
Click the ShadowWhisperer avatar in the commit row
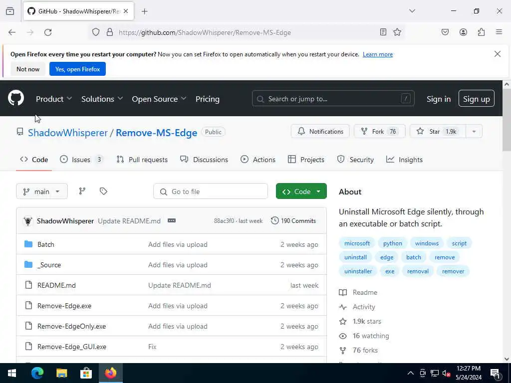(28, 221)
